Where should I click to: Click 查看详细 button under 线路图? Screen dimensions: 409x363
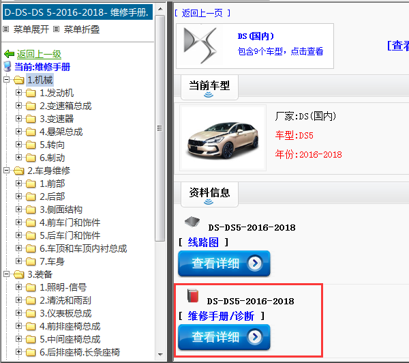pyautogui.click(x=224, y=263)
